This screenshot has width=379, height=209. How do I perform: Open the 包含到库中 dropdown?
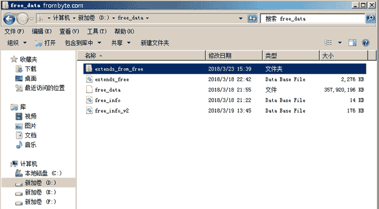pyautogui.click(x=83, y=43)
